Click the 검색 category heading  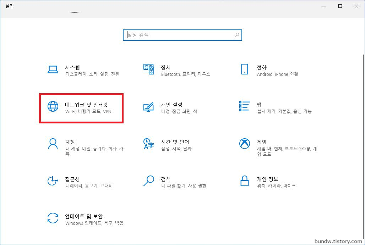[x=166, y=179]
